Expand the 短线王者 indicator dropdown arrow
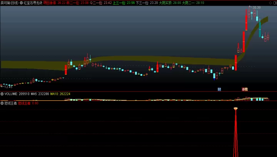Viewport: 277px width, 157px height. pyautogui.click(x=2, y=103)
